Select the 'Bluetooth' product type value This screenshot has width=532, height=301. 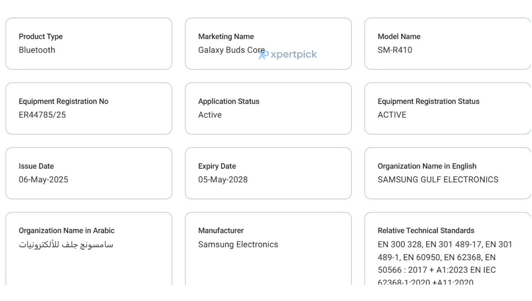[x=37, y=50]
